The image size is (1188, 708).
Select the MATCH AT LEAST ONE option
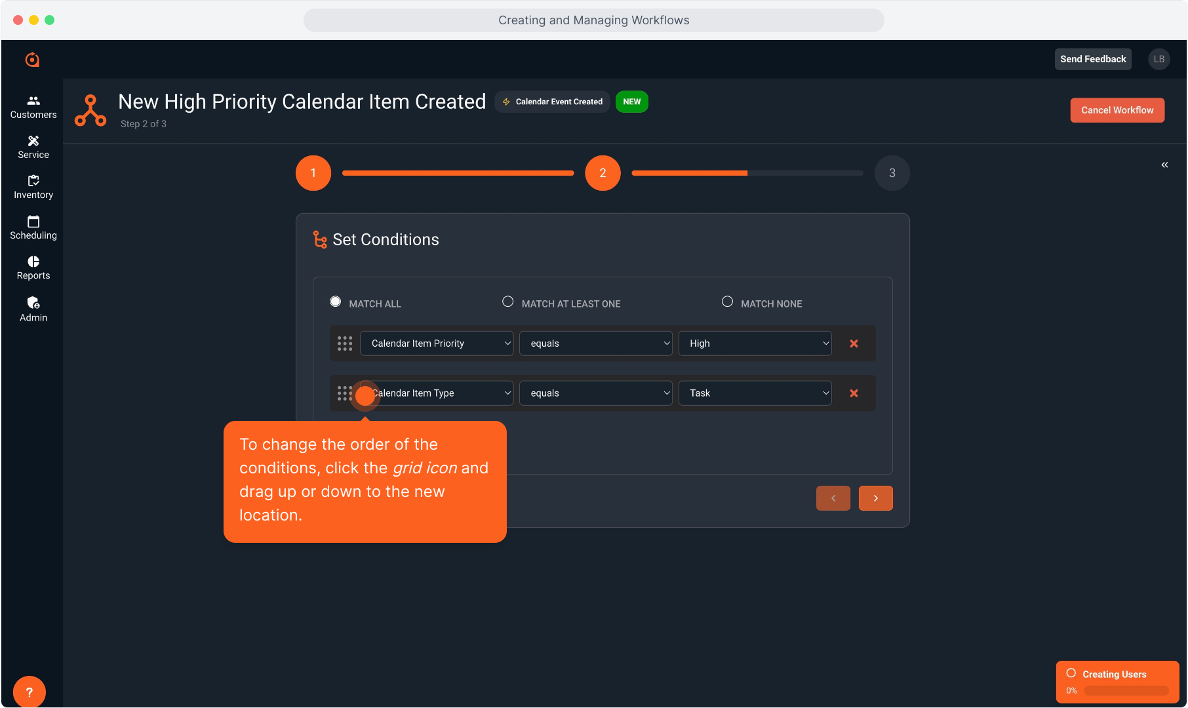click(x=507, y=302)
